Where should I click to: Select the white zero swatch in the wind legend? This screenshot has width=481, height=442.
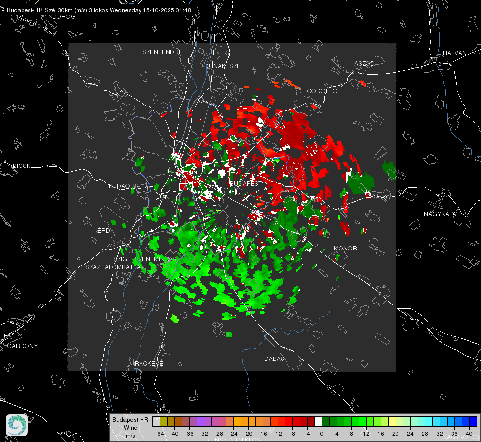pyautogui.click(x=318, y=421)
